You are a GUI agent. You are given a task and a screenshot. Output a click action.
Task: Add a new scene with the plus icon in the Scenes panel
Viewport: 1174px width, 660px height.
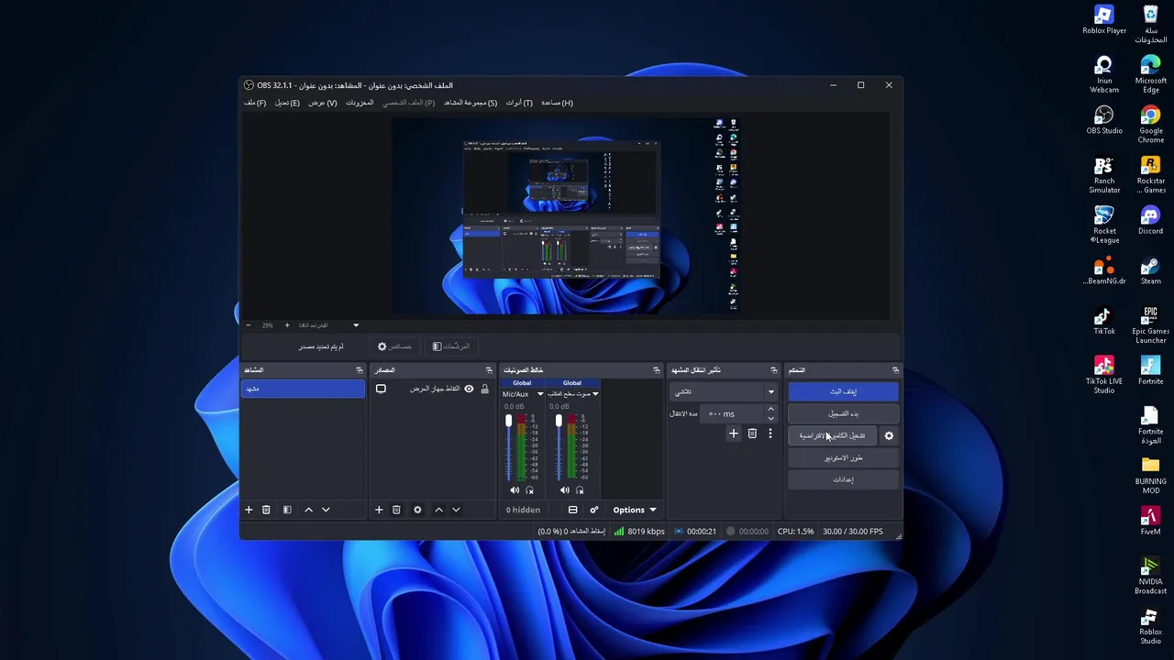tap(249, 510)
